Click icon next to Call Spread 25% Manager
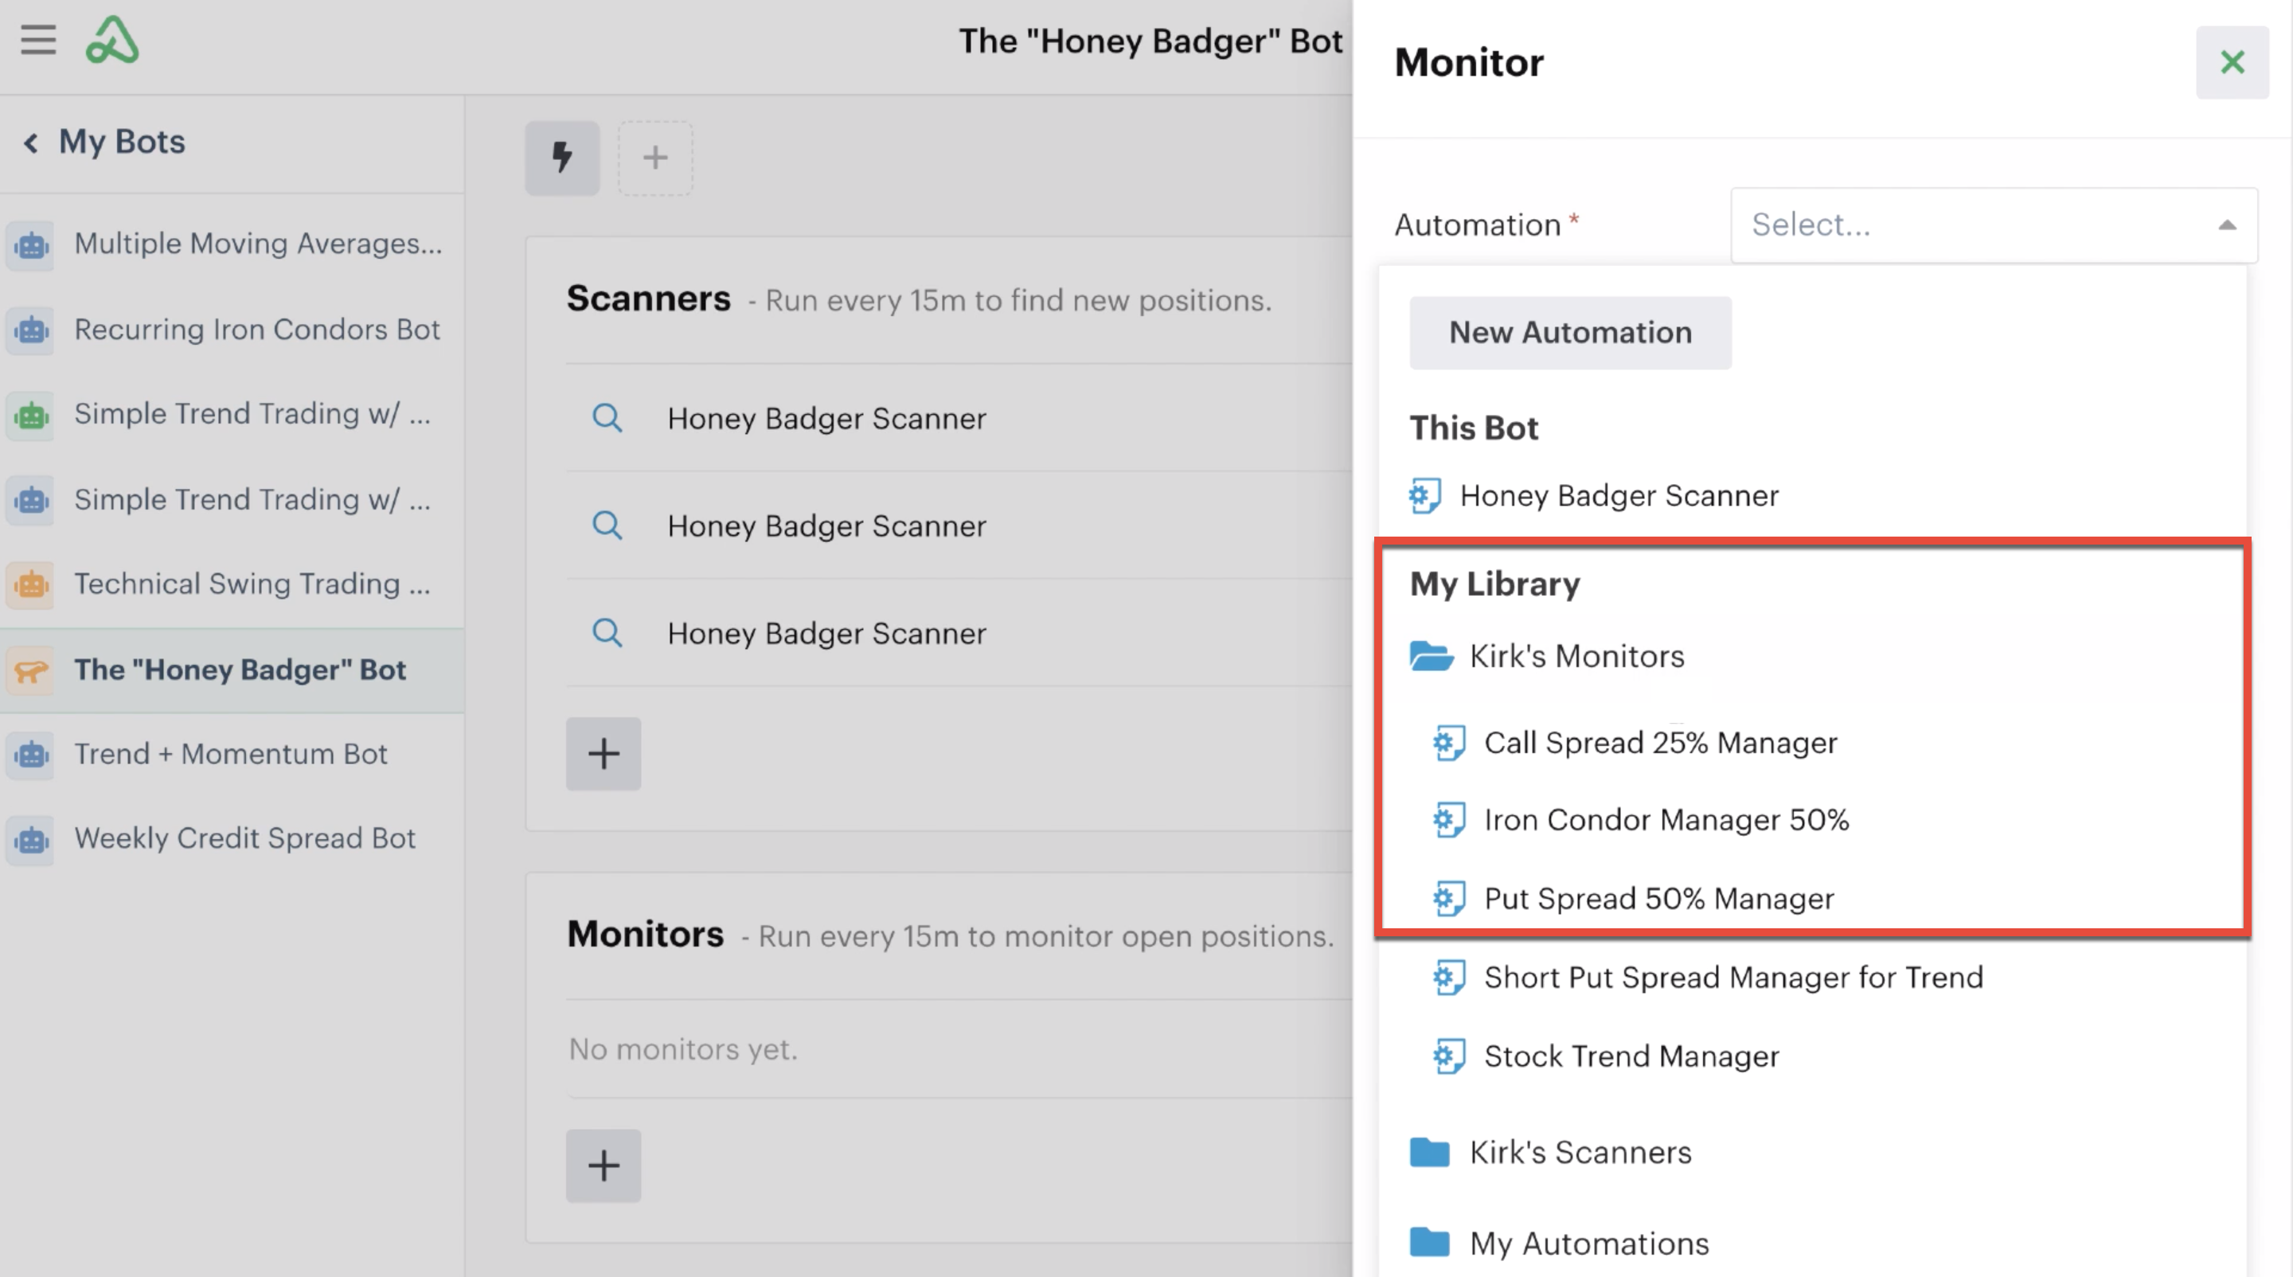The width and height of the screenshot is (2293, 1277). (x=1449, y=743)
